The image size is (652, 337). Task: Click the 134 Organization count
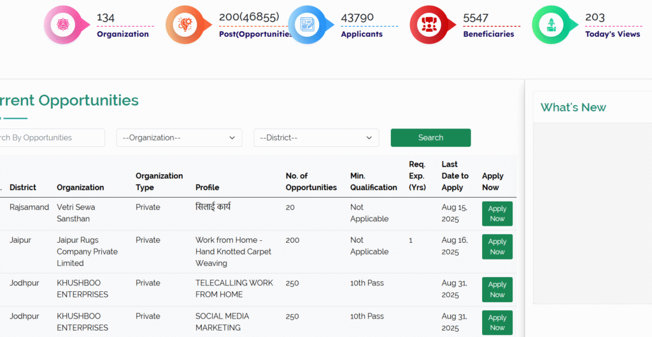[x=106, y=18]
